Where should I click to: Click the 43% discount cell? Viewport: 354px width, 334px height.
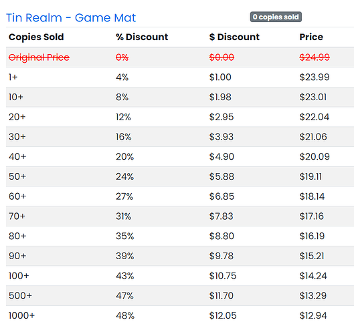[x=125, y=276]
